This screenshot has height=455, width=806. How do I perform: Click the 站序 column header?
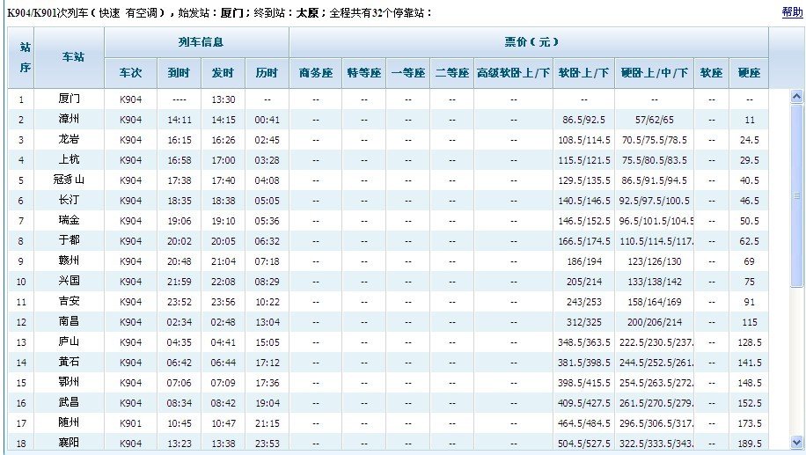click(x=21, y=57)
